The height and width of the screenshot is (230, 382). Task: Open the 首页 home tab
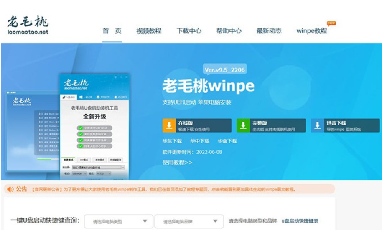[112, 31]
